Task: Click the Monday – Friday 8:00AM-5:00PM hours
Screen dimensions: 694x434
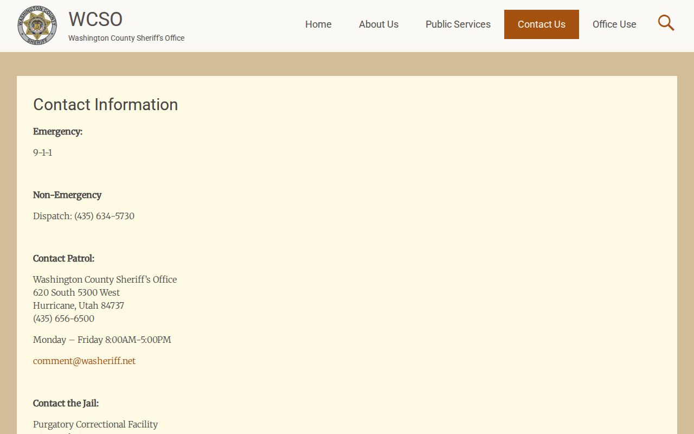Action: (x=102, y=340)
